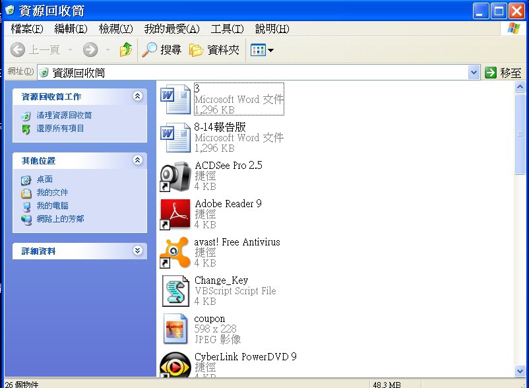Click the 搜尋 search toolbar button

pos(161,50)
